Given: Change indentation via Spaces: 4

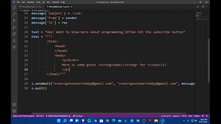Looking at the screenshot, I should pos(176,116).
